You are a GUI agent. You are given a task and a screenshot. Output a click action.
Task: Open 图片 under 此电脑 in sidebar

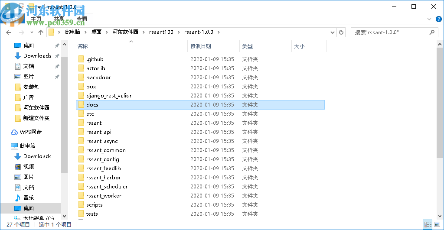point(29,177)
